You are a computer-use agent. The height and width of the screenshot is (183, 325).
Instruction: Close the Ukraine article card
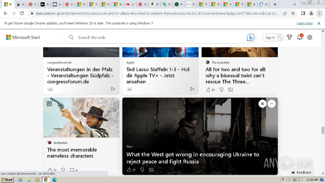pos(263,104)
